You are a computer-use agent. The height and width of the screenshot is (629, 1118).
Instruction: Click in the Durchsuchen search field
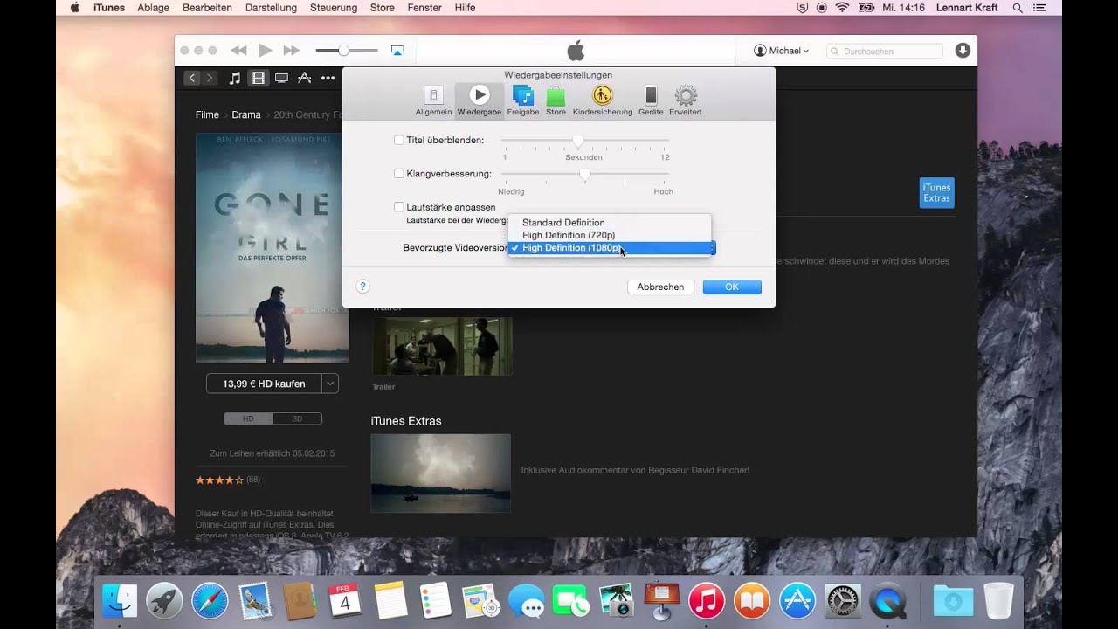[x=885, y=52]
